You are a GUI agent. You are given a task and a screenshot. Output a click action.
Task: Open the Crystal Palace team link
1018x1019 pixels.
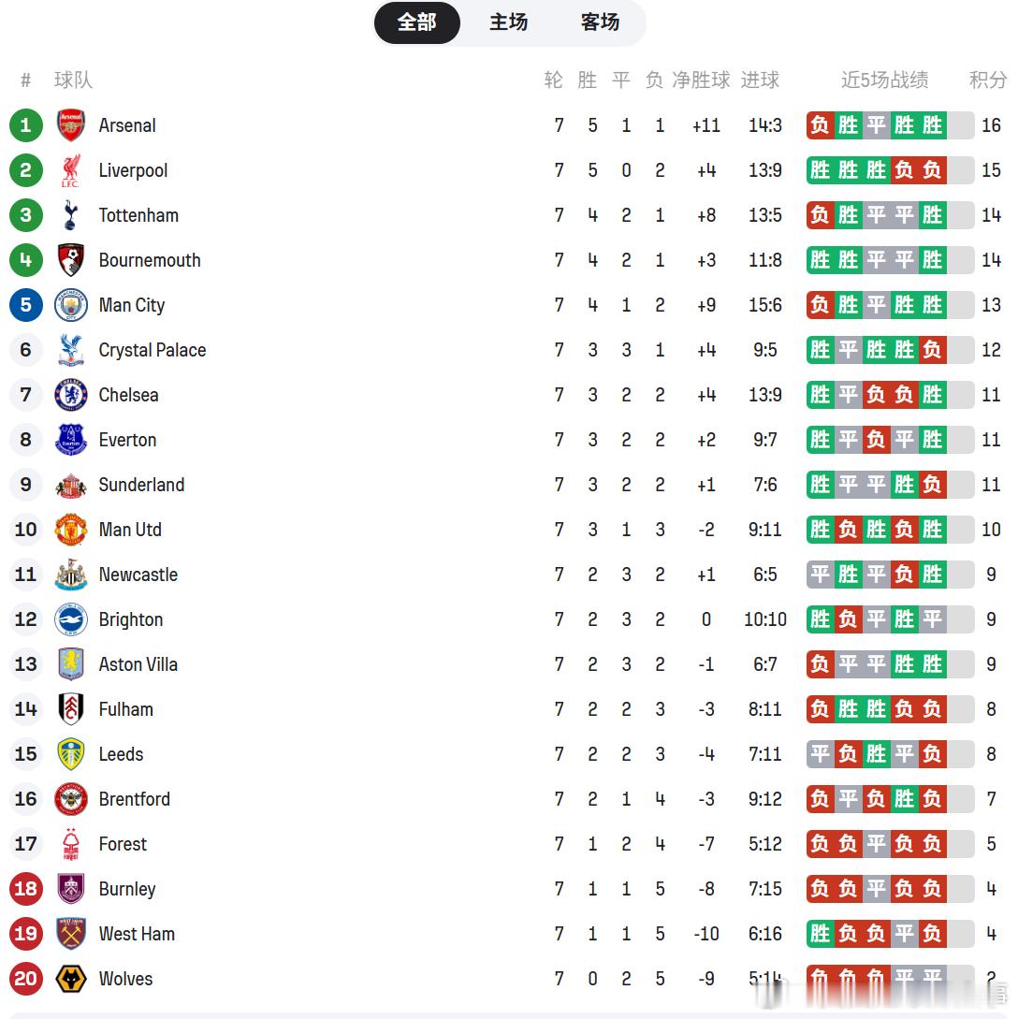pyautogui.click(x=153, y=350)
